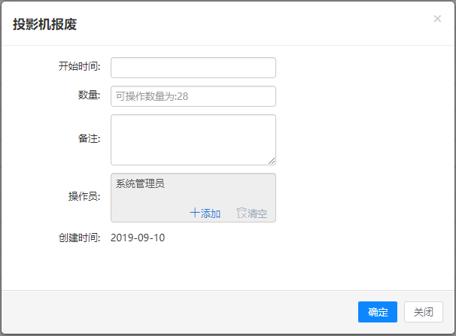Click the clear icon beside 清空

(x=241, y=213)
